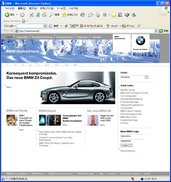The height and width of the screenshot is (182, 171).
Task: Click the Neuanmeldung link
Action: coord(127,151)
